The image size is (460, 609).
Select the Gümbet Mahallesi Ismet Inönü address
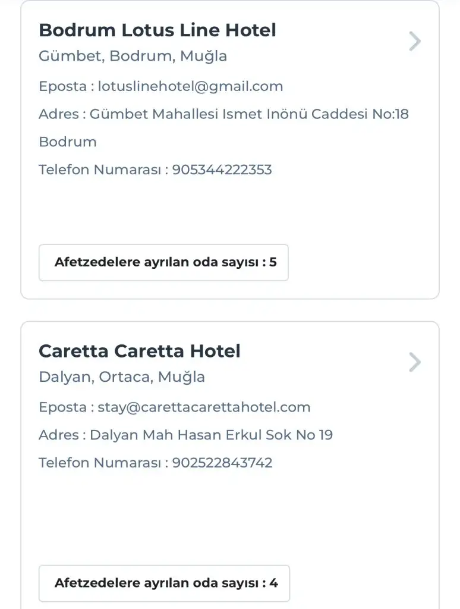coord(249,114)
